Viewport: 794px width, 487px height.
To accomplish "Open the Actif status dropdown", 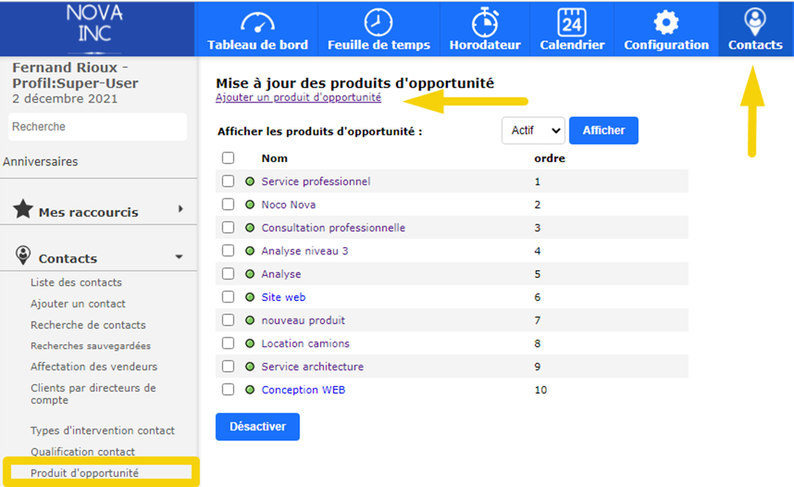I will [x=533, y=131].
